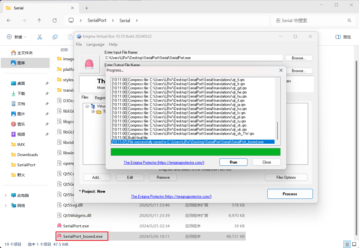Switch to the Files tab
This screenshot has height=248, width=359.
pos(85,97)
